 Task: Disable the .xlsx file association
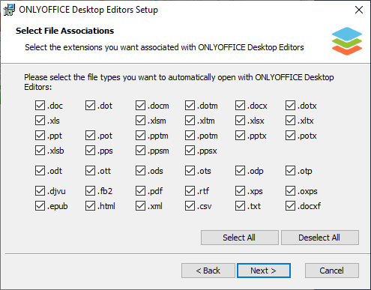[240, 121]
